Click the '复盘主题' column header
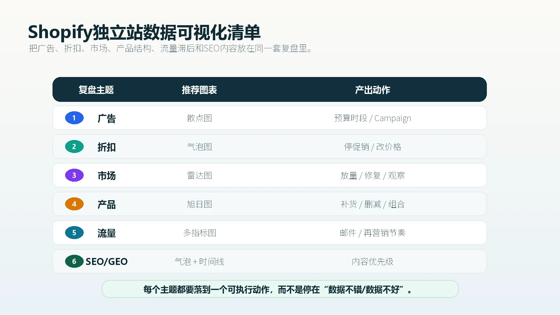This screenshot has height=315, width=560. (x=96, y=90)
